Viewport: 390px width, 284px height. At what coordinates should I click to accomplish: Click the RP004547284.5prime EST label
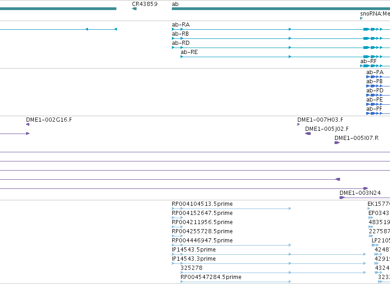click(211, 277)
